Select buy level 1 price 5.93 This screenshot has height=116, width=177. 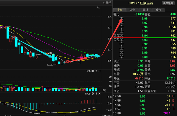[x=145, y=40]
